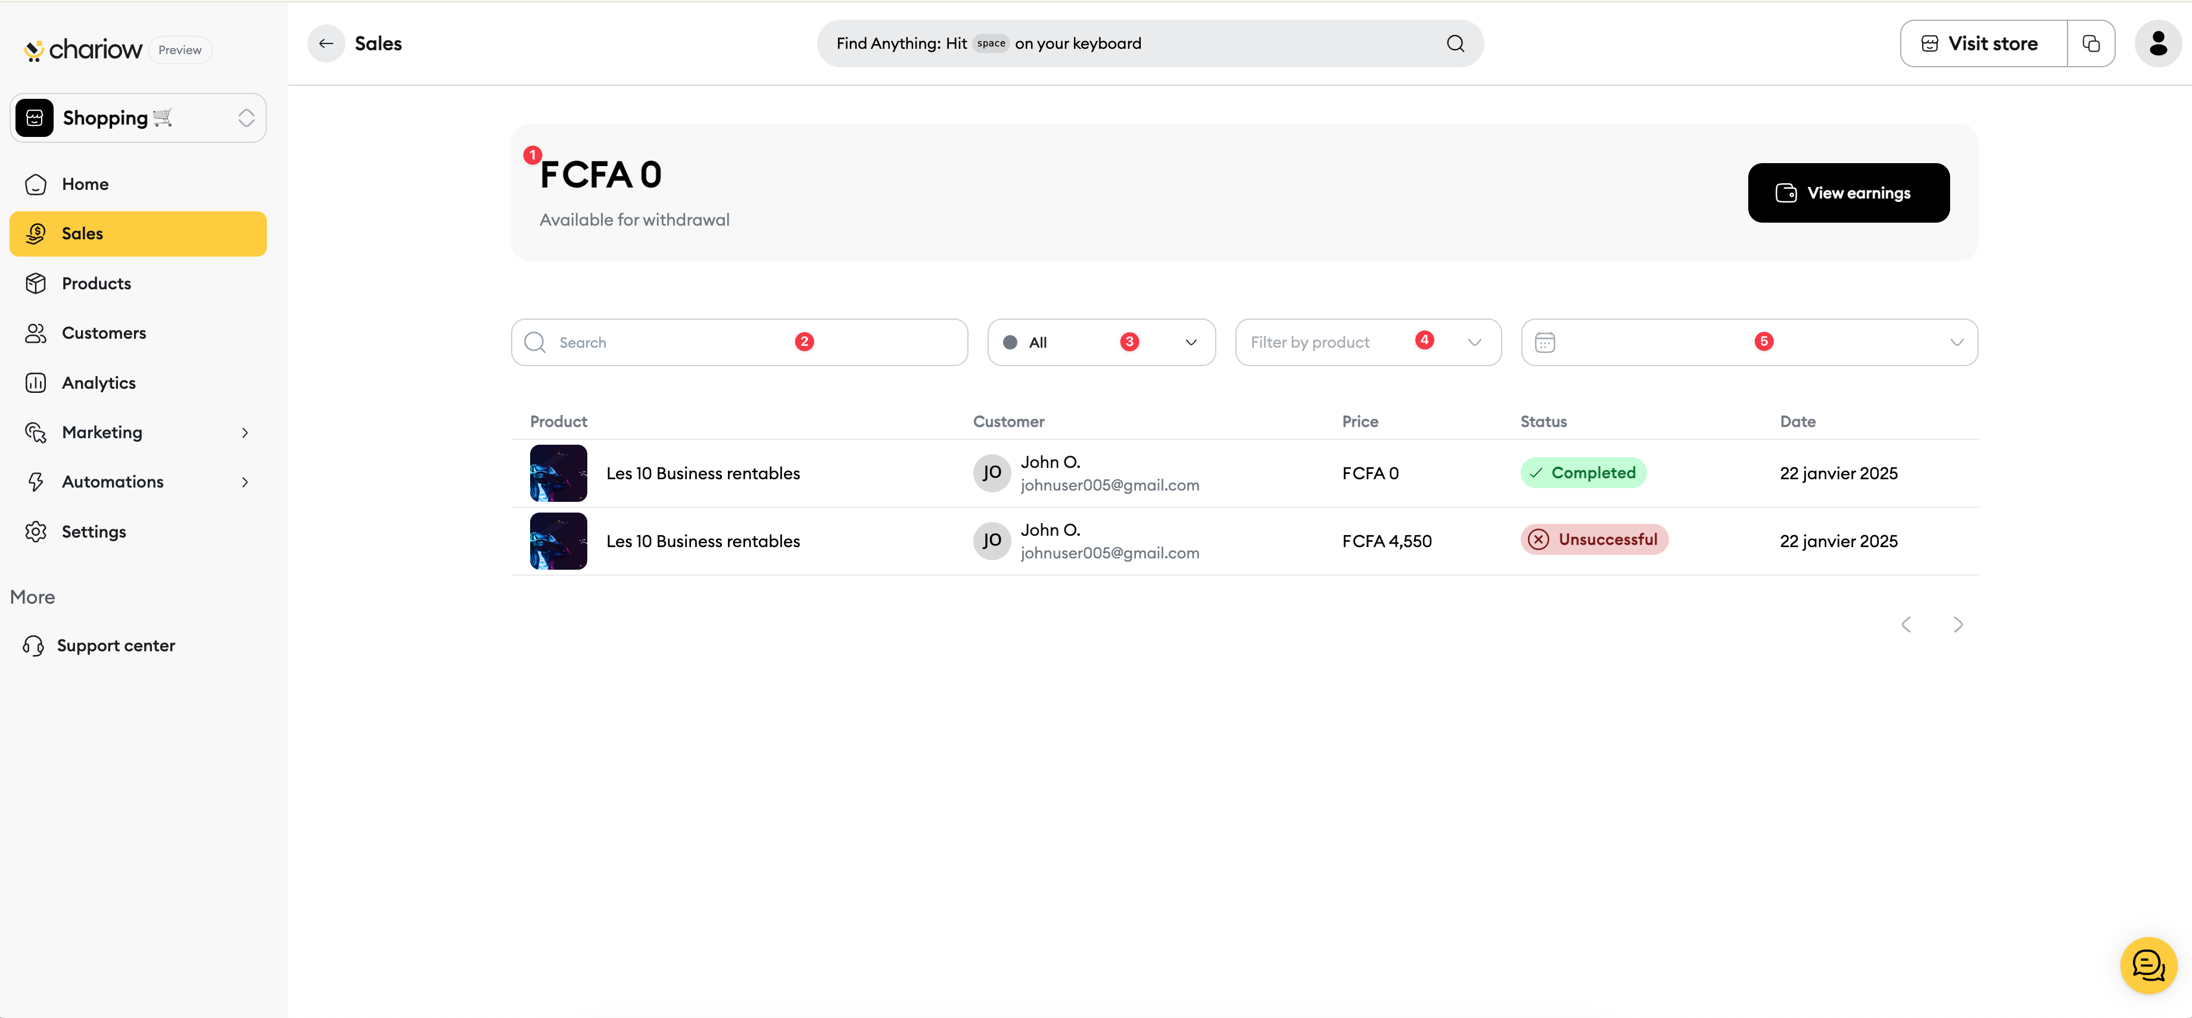Open the All status filter dropdown

1101,343
